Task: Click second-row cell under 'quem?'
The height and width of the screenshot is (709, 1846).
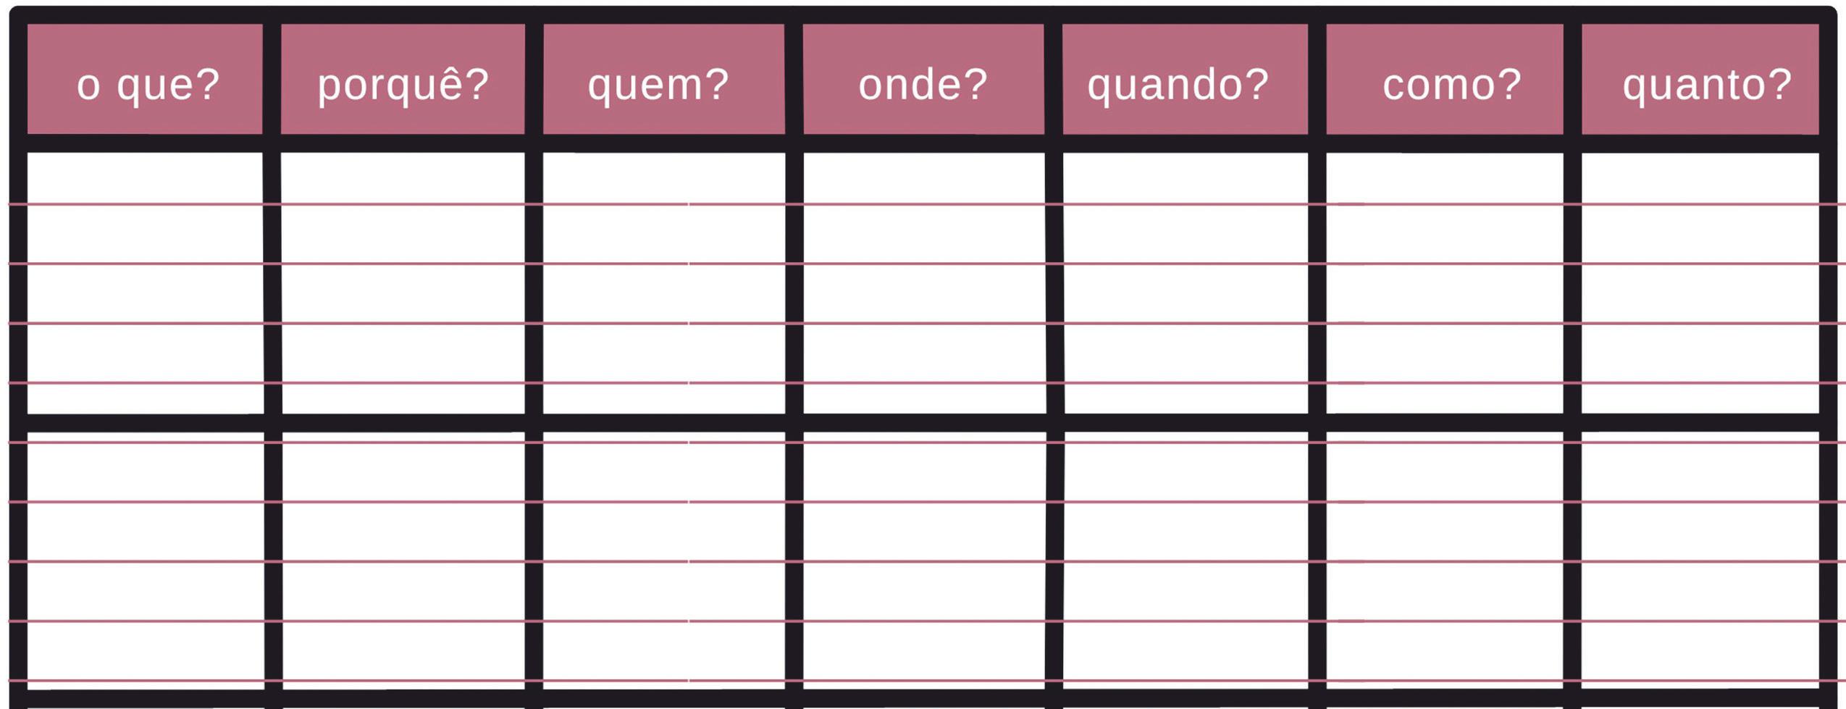Action: (664, 561)
